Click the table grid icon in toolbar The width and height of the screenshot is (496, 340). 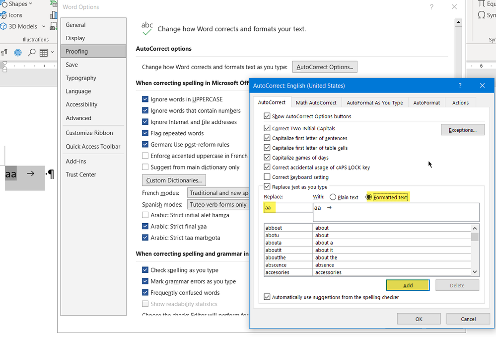pos(44,53)
